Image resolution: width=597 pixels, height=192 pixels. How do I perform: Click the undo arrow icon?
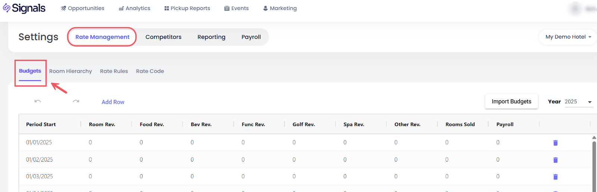pyautogui.click(x=38, y=101)
